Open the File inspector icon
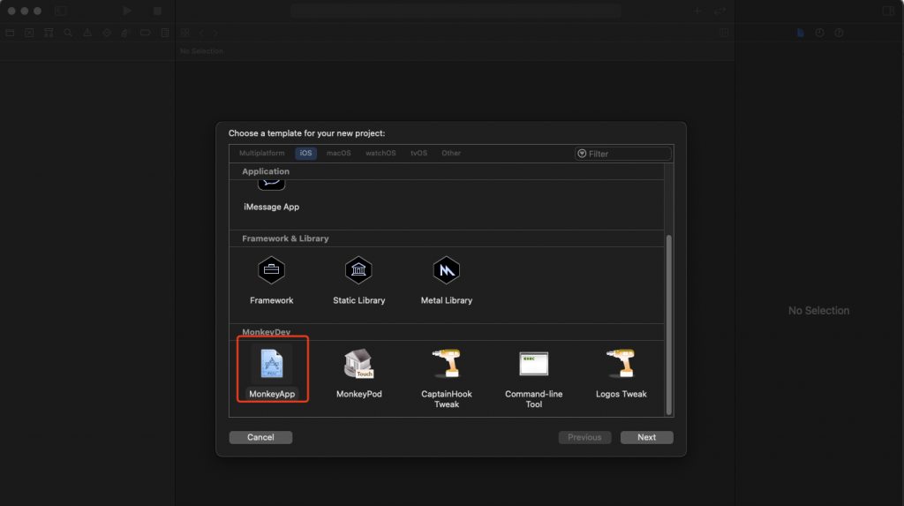904x506 pixels. (x=800, y=33)
